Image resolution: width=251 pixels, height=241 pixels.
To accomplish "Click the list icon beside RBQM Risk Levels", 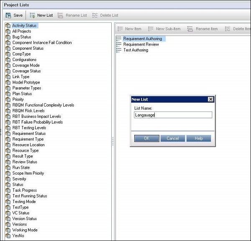I will coord(8,111).
